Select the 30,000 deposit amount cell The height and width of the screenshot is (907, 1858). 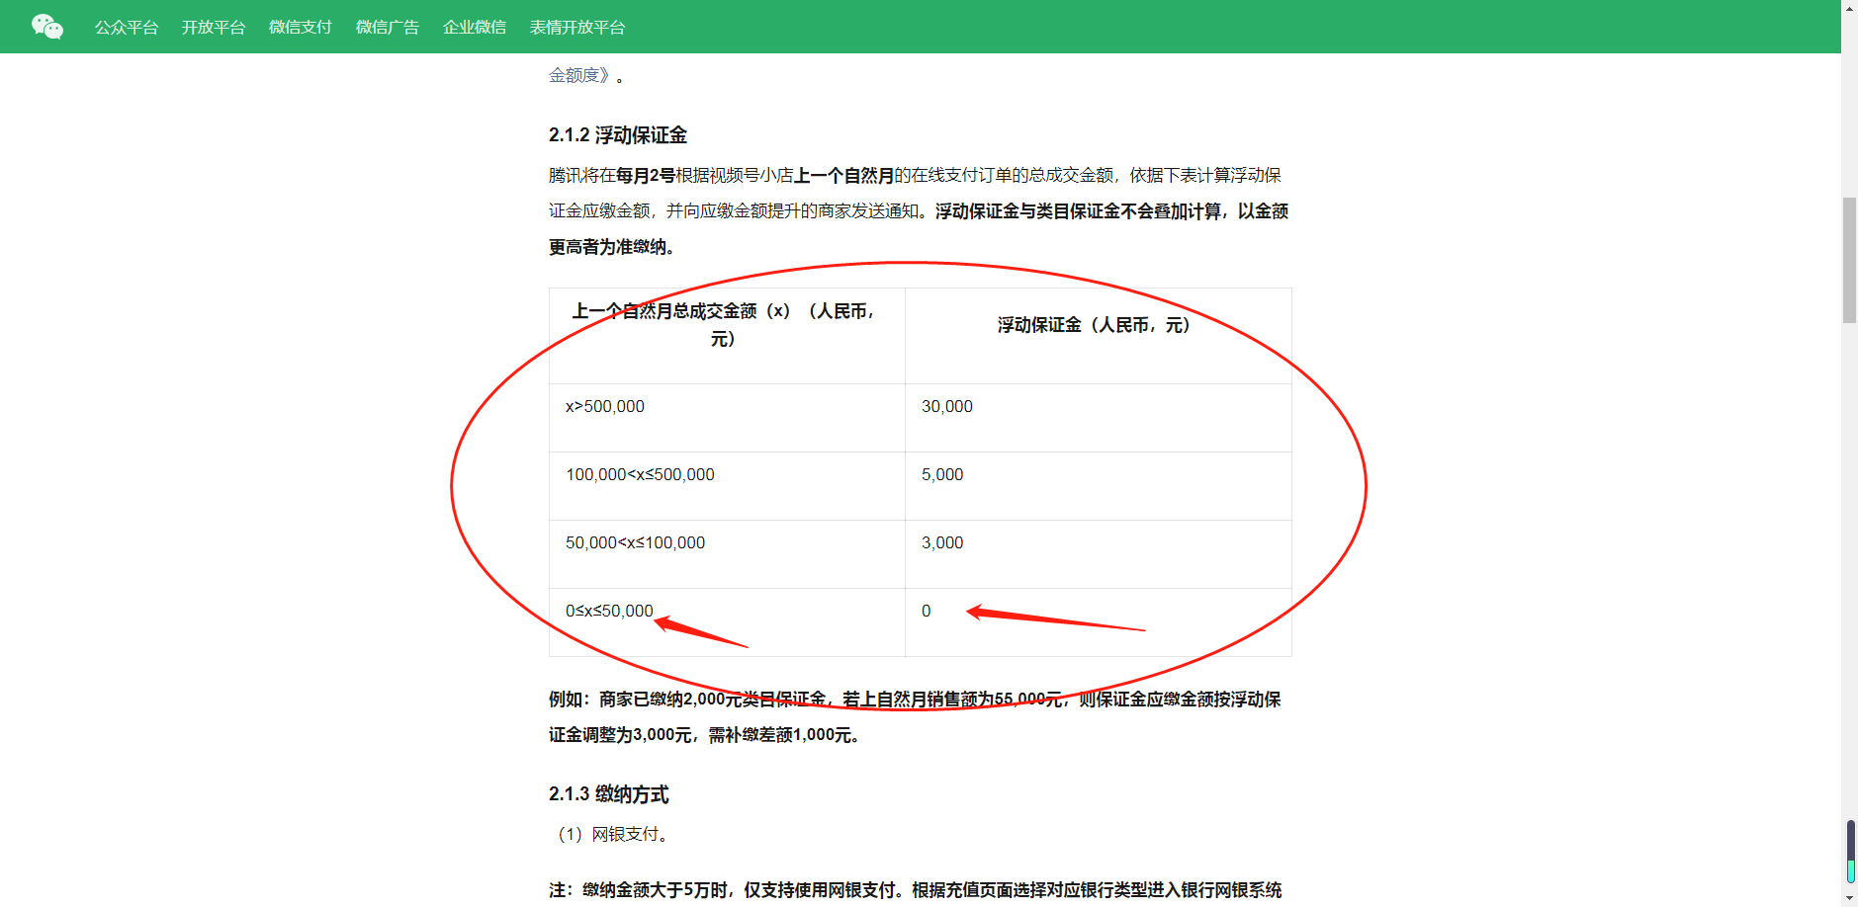(1098, 418)
